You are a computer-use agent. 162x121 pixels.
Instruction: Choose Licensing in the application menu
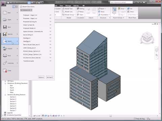(10, 63)
